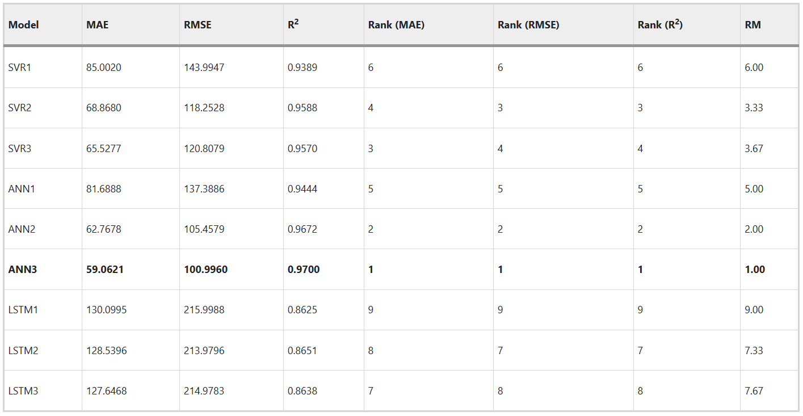Click RM value 3.67
The image size is (803, 416).
click(x=754, y=149)
